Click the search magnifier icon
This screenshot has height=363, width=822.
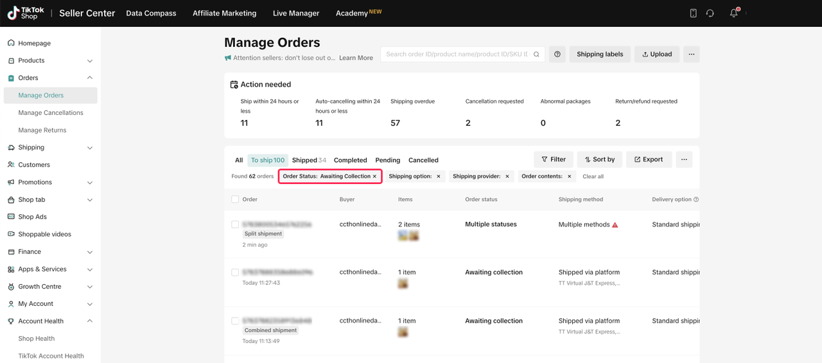536,55
